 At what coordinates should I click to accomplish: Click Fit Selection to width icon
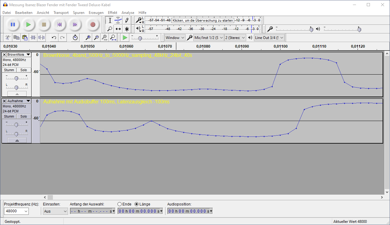tap(105, 37)
